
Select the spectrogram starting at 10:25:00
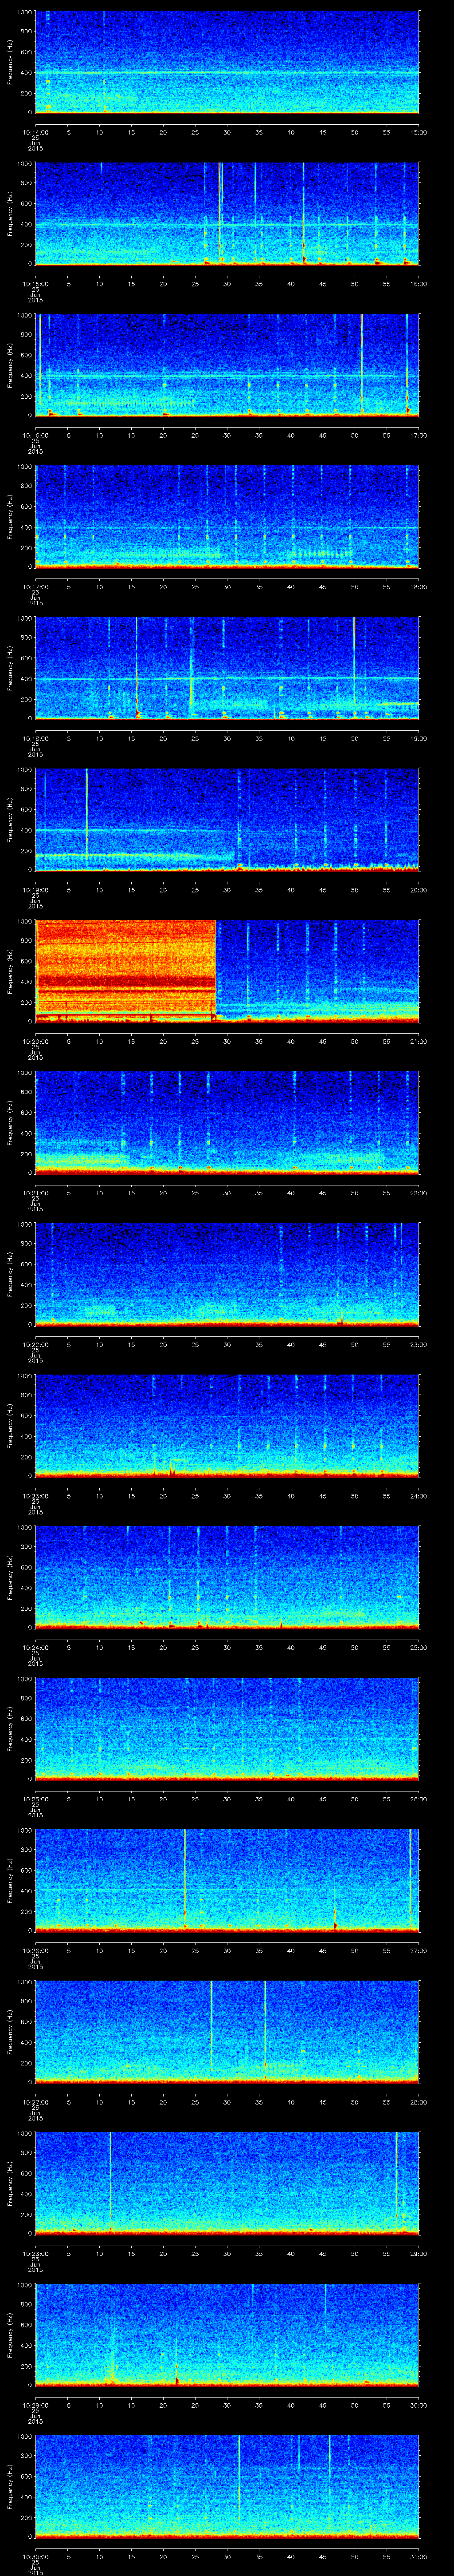pos(227,1729)
